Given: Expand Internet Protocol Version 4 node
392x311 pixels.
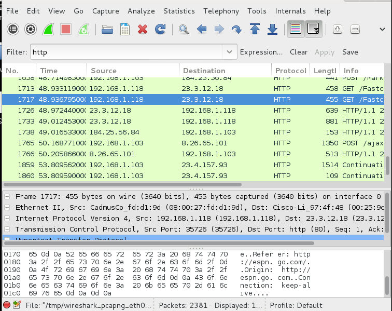Looking at the screenshot, I should pos(7,219).
